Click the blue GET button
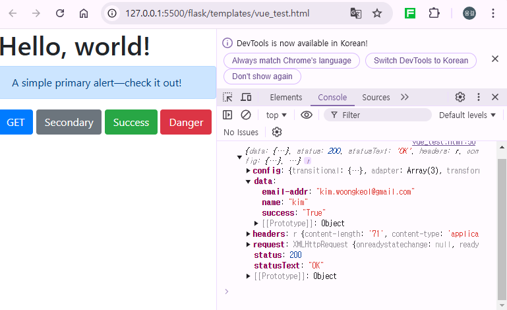This screenshot has width=507, height=310. [x=16, y=122]
